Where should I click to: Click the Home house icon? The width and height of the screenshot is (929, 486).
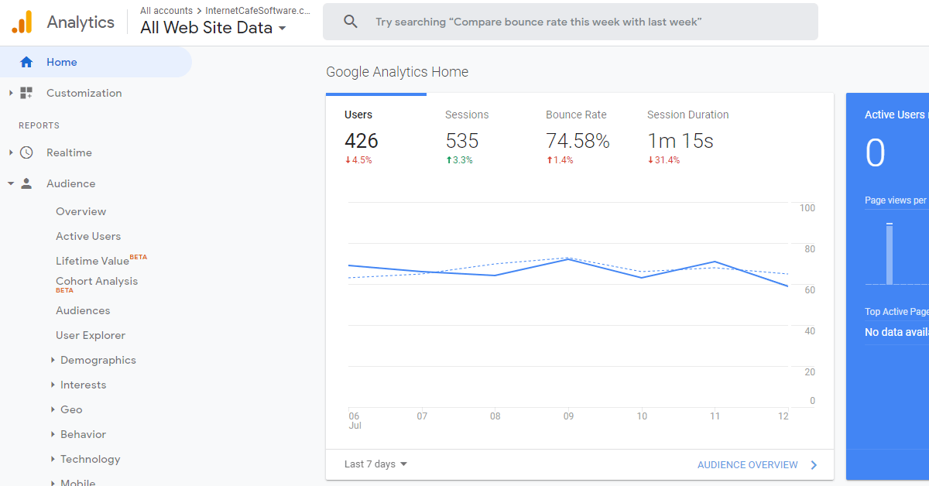tap(26, 62)
